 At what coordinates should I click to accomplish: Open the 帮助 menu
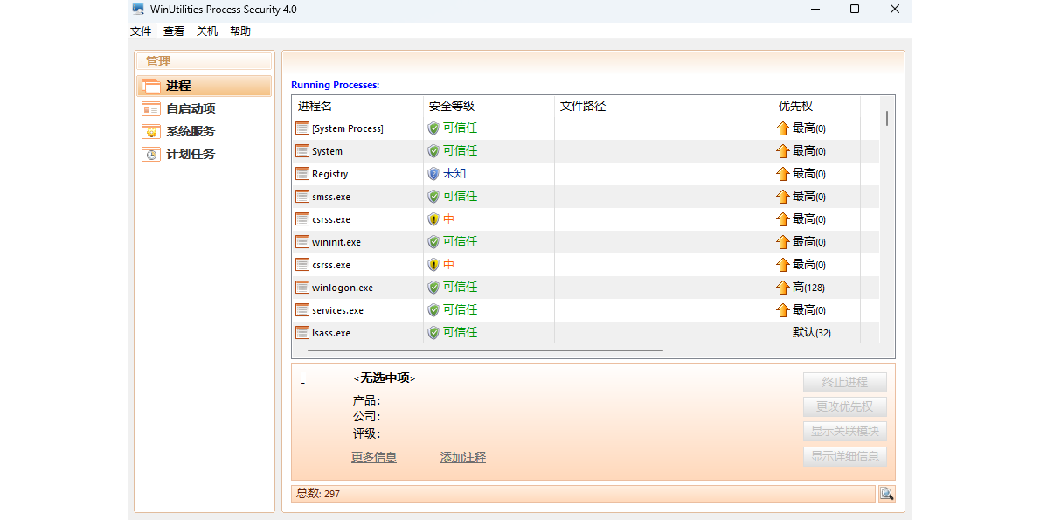[x=240, y=31]
